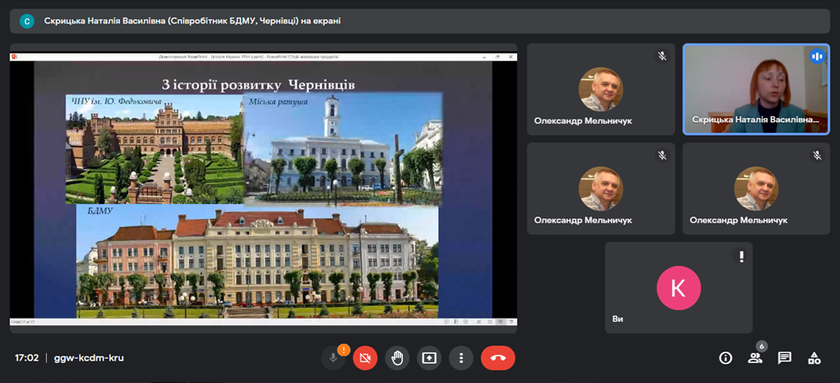This screenshot has width=840, height=383.
Task: Click the participant count badge 6
Action: [x=762, y=346]
